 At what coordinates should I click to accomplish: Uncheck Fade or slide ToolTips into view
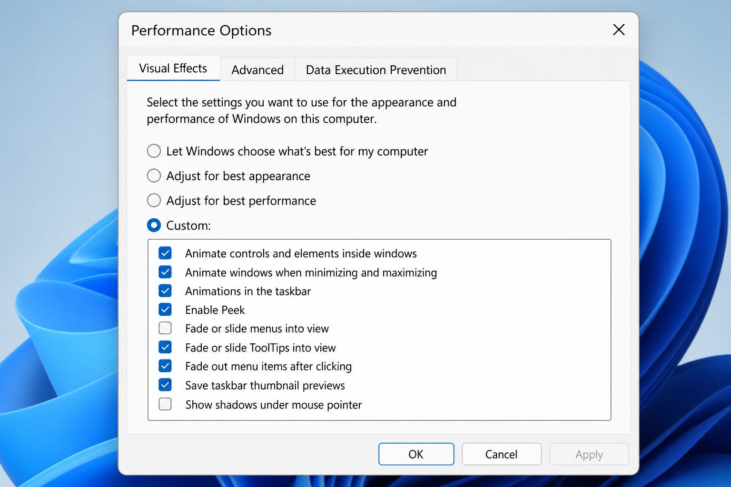pos(165,347)
